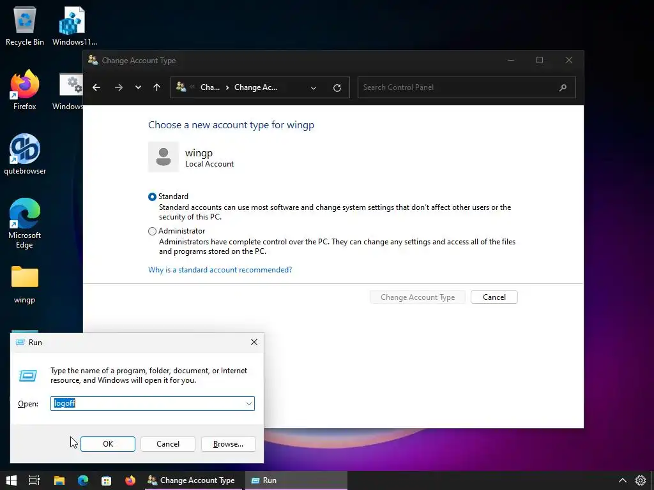
Task: Click the 'Change Ac...' breadcrumb segment
Action: (255, 87)
